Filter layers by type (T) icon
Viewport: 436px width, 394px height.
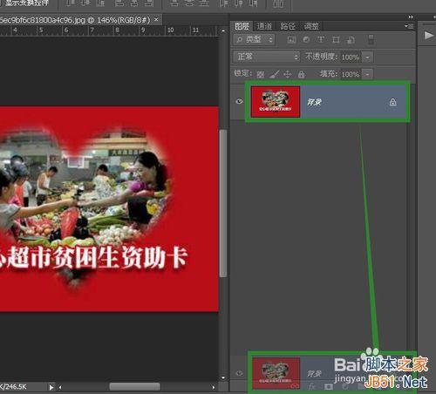321,39
